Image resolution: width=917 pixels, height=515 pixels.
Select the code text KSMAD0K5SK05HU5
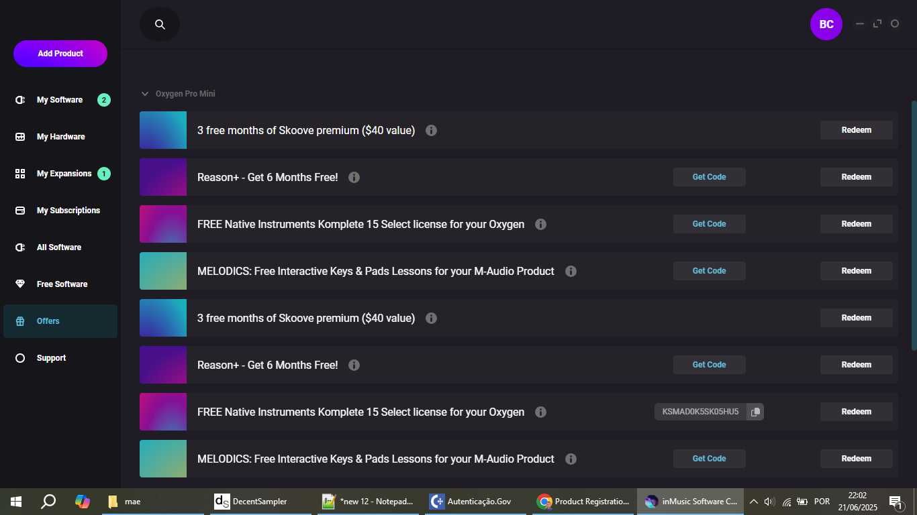coord(700,412)
